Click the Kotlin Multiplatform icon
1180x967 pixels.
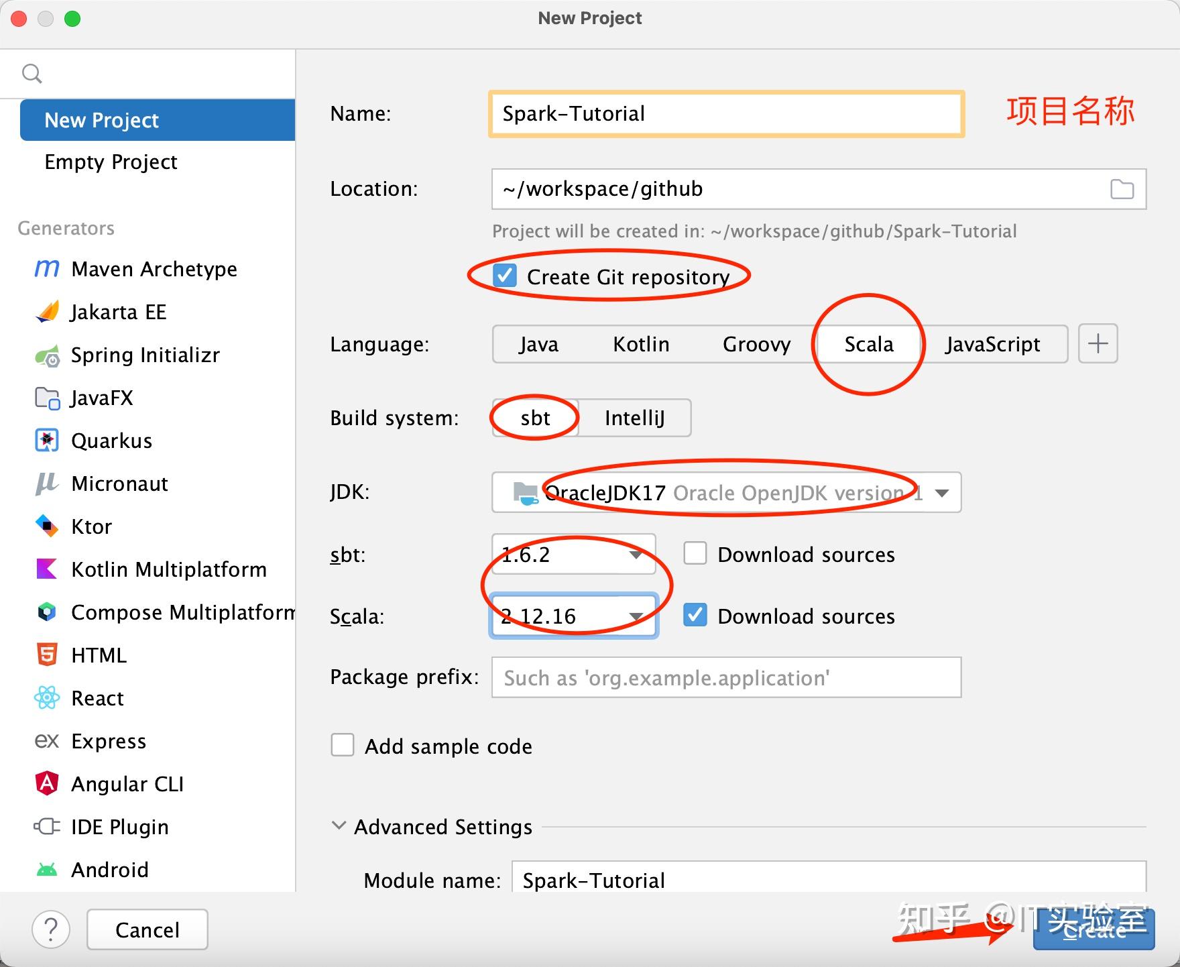[47, 569]
